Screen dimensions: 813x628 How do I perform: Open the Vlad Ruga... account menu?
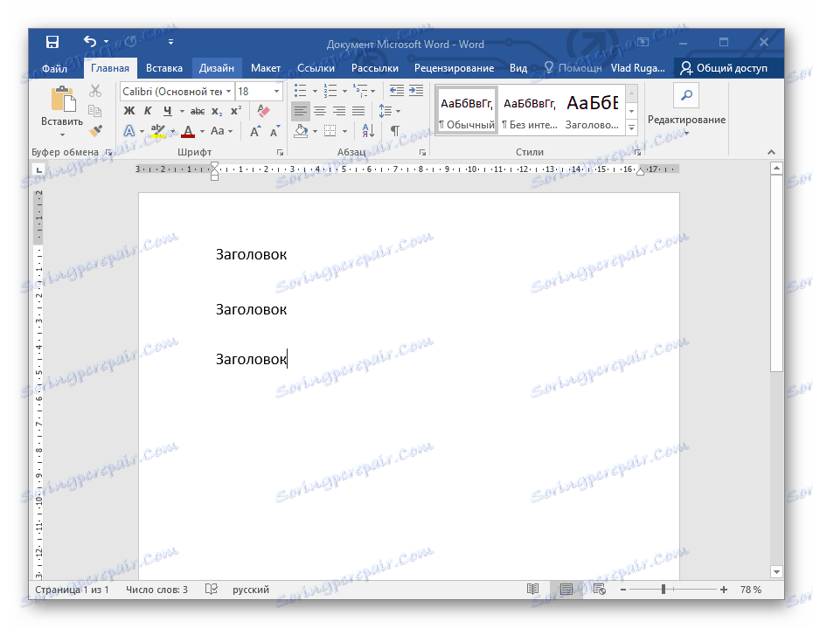coord(638,68)
